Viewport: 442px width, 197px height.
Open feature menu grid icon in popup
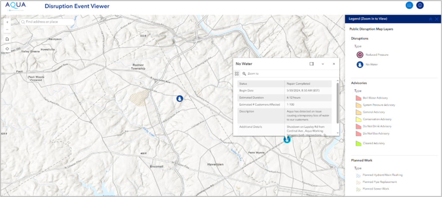237,73
